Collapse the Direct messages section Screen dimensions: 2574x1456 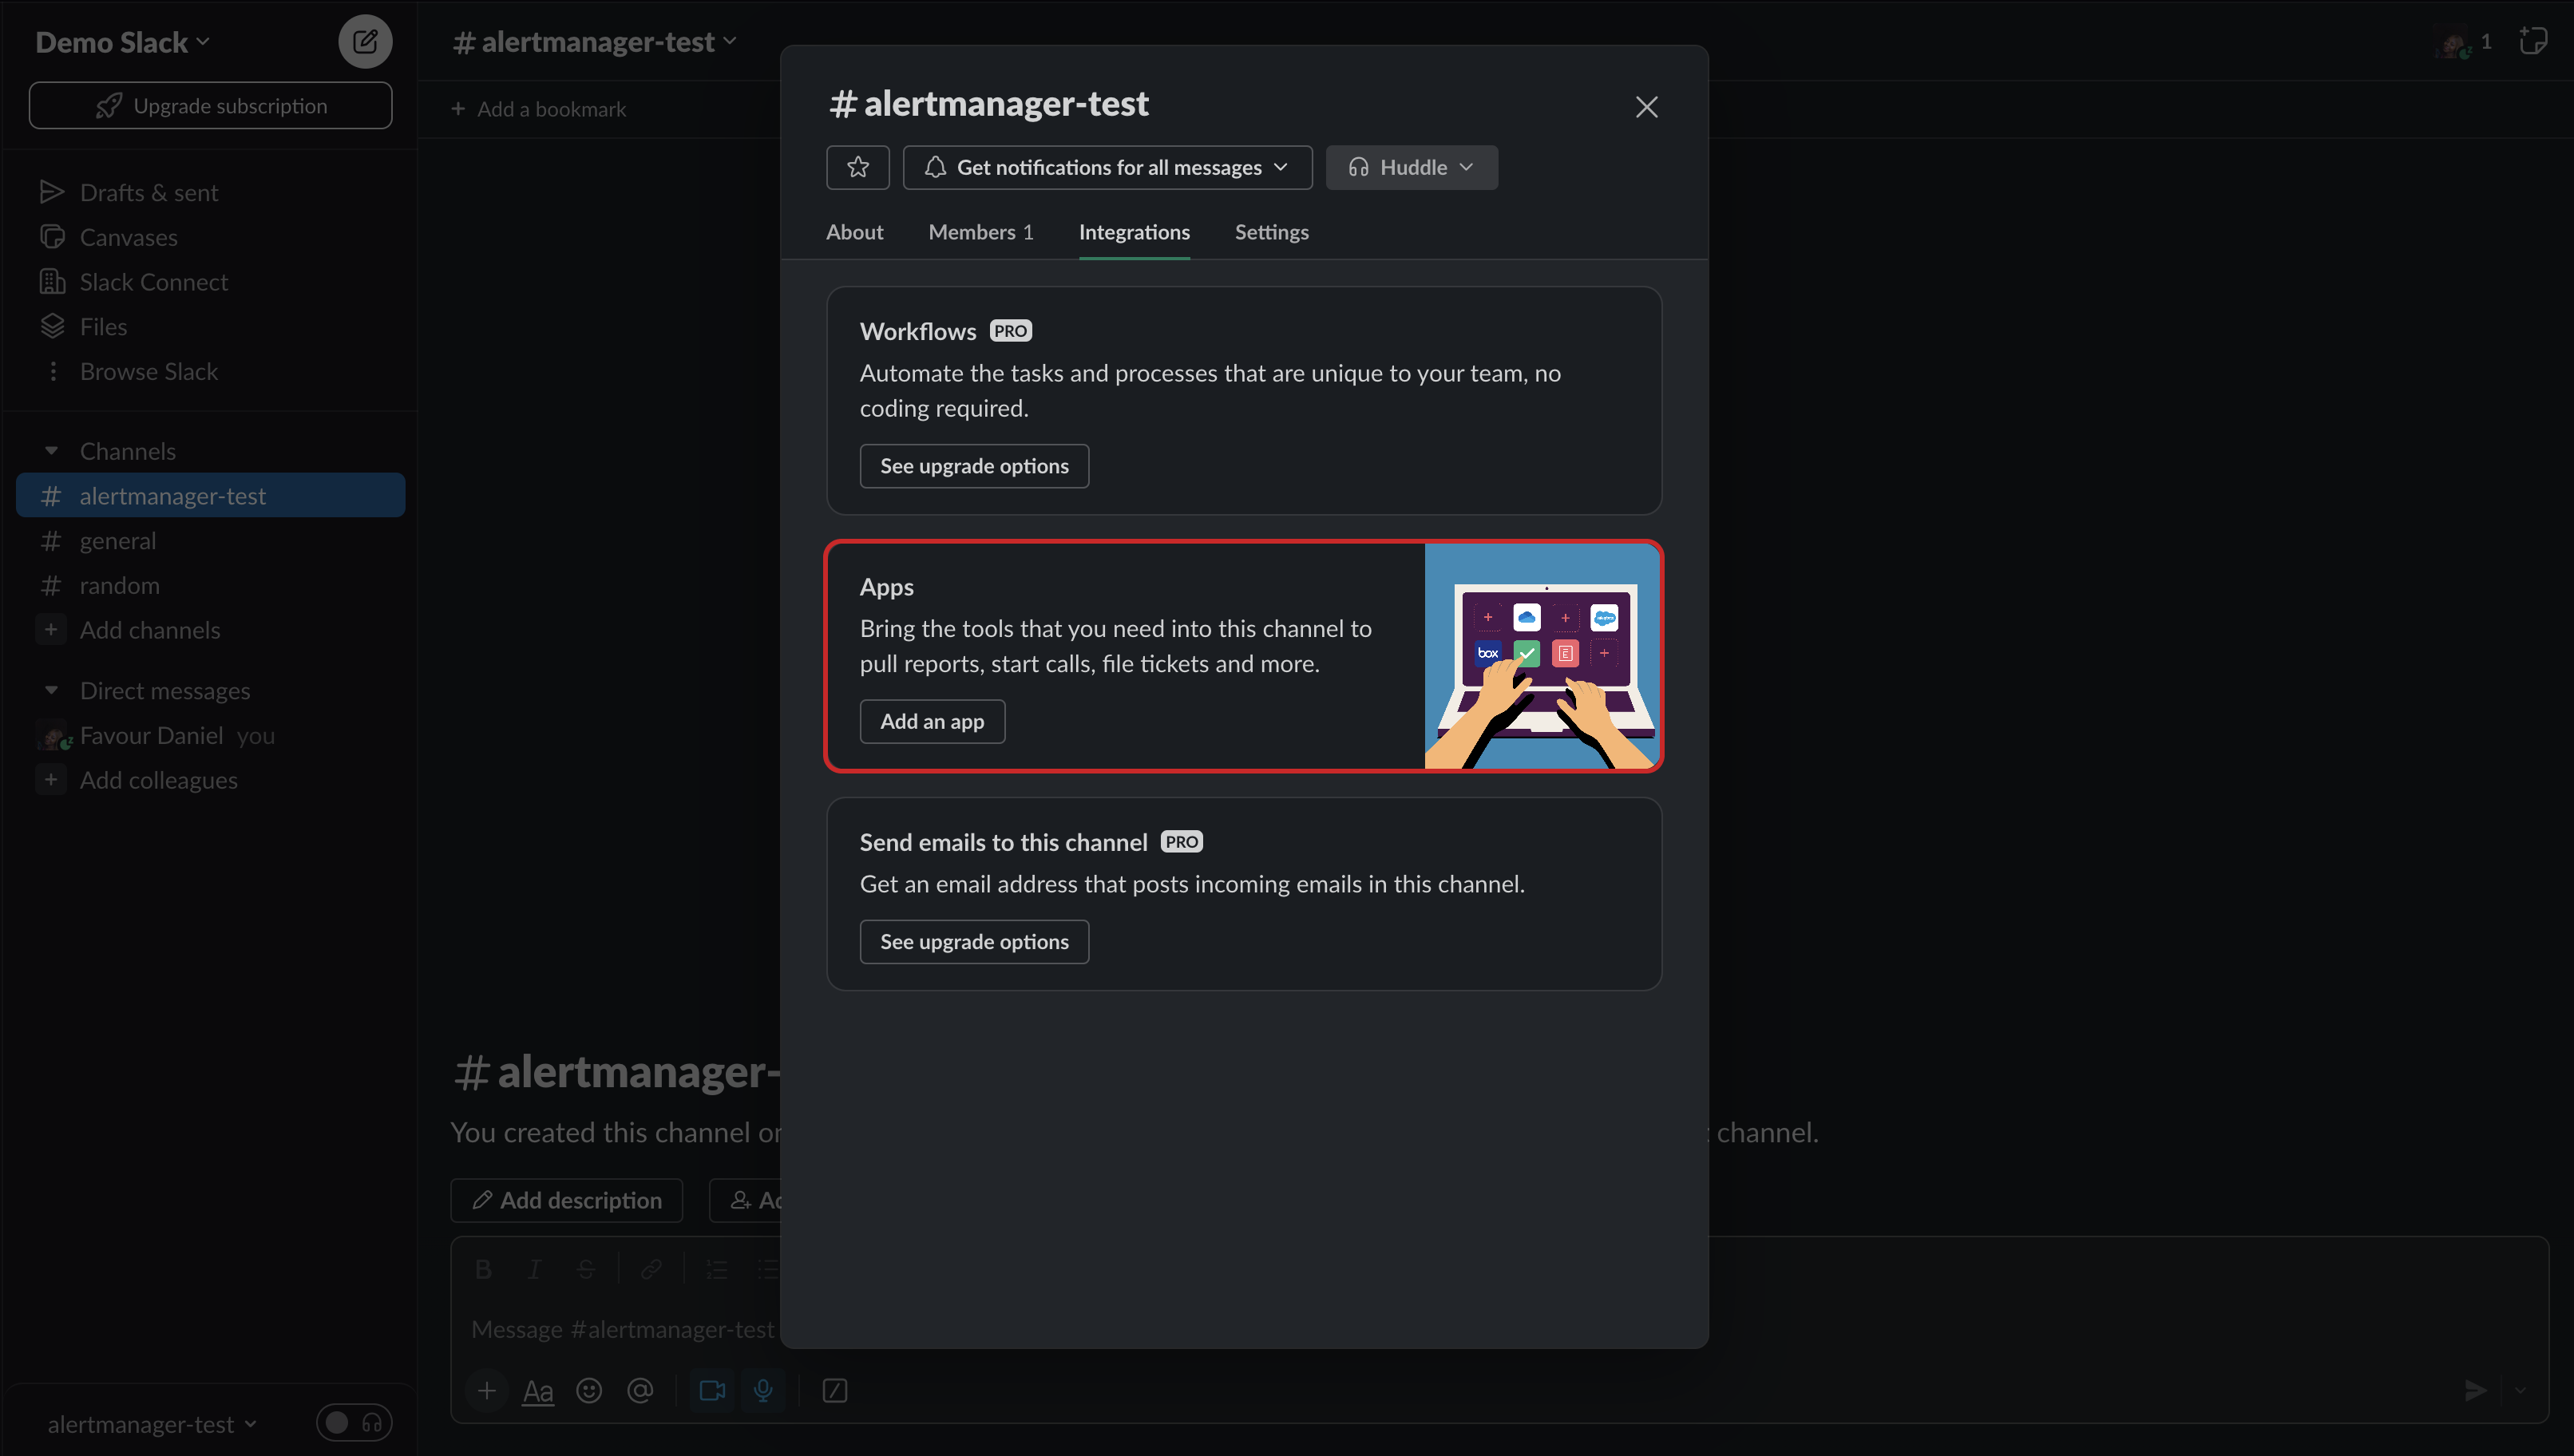(51, 691)
